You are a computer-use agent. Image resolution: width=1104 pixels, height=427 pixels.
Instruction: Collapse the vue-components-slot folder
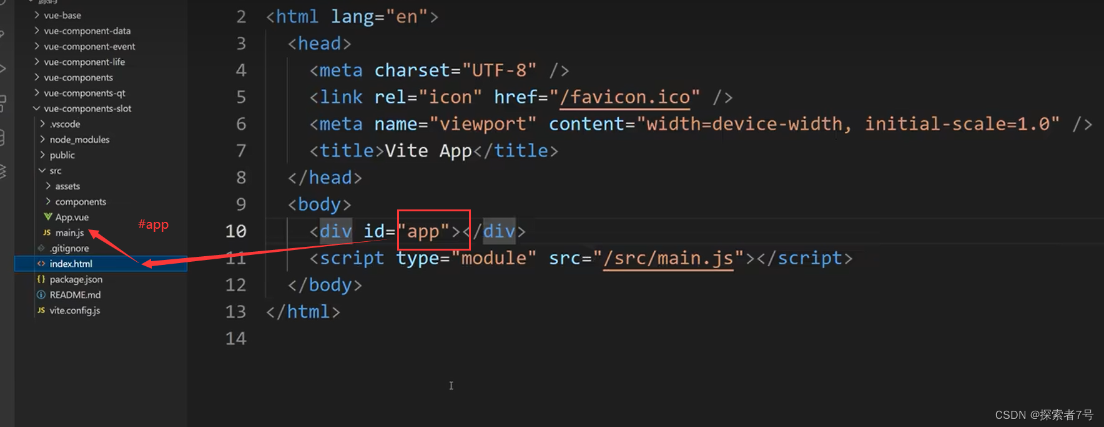coord(87,108)
